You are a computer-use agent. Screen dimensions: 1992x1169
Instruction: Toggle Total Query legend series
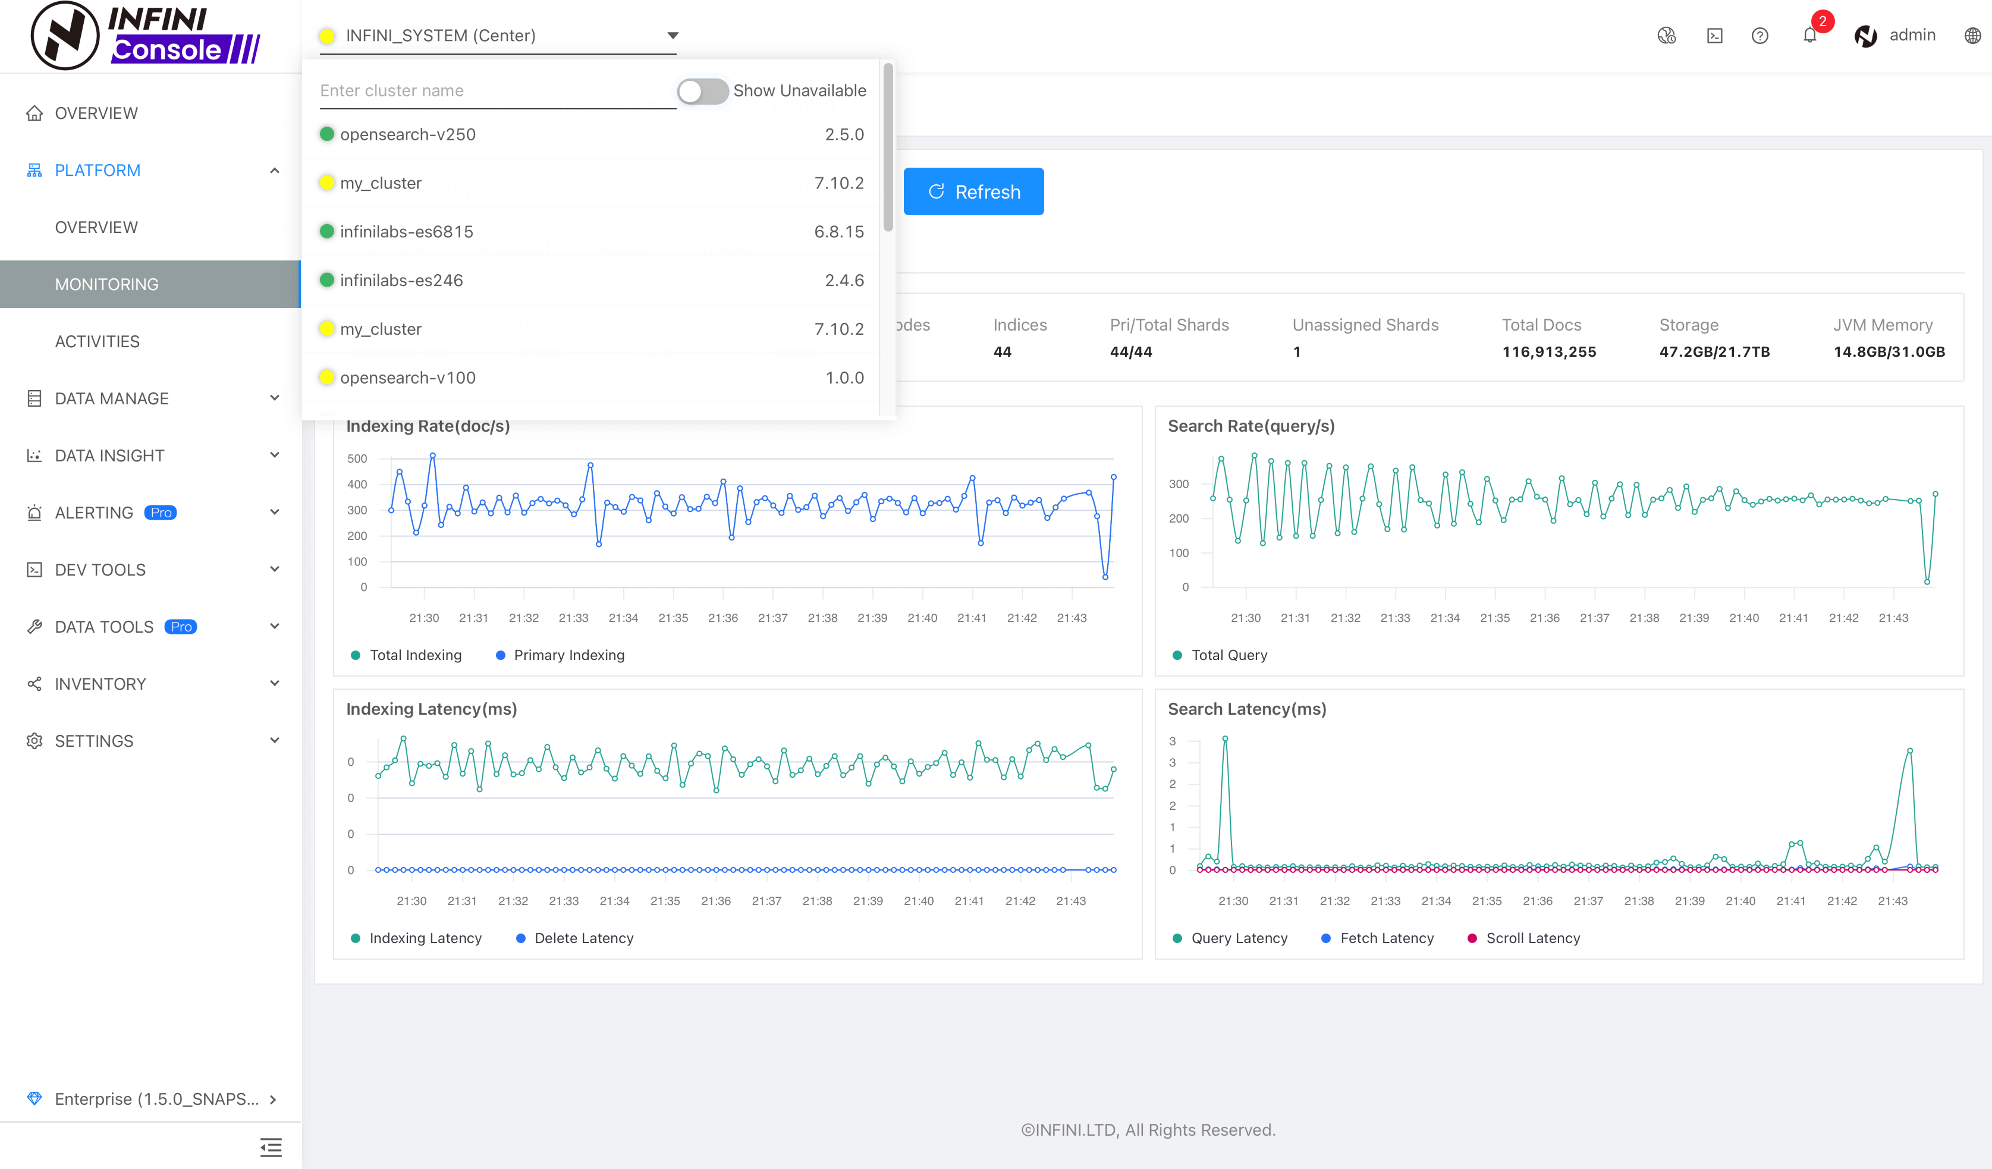1220,655
